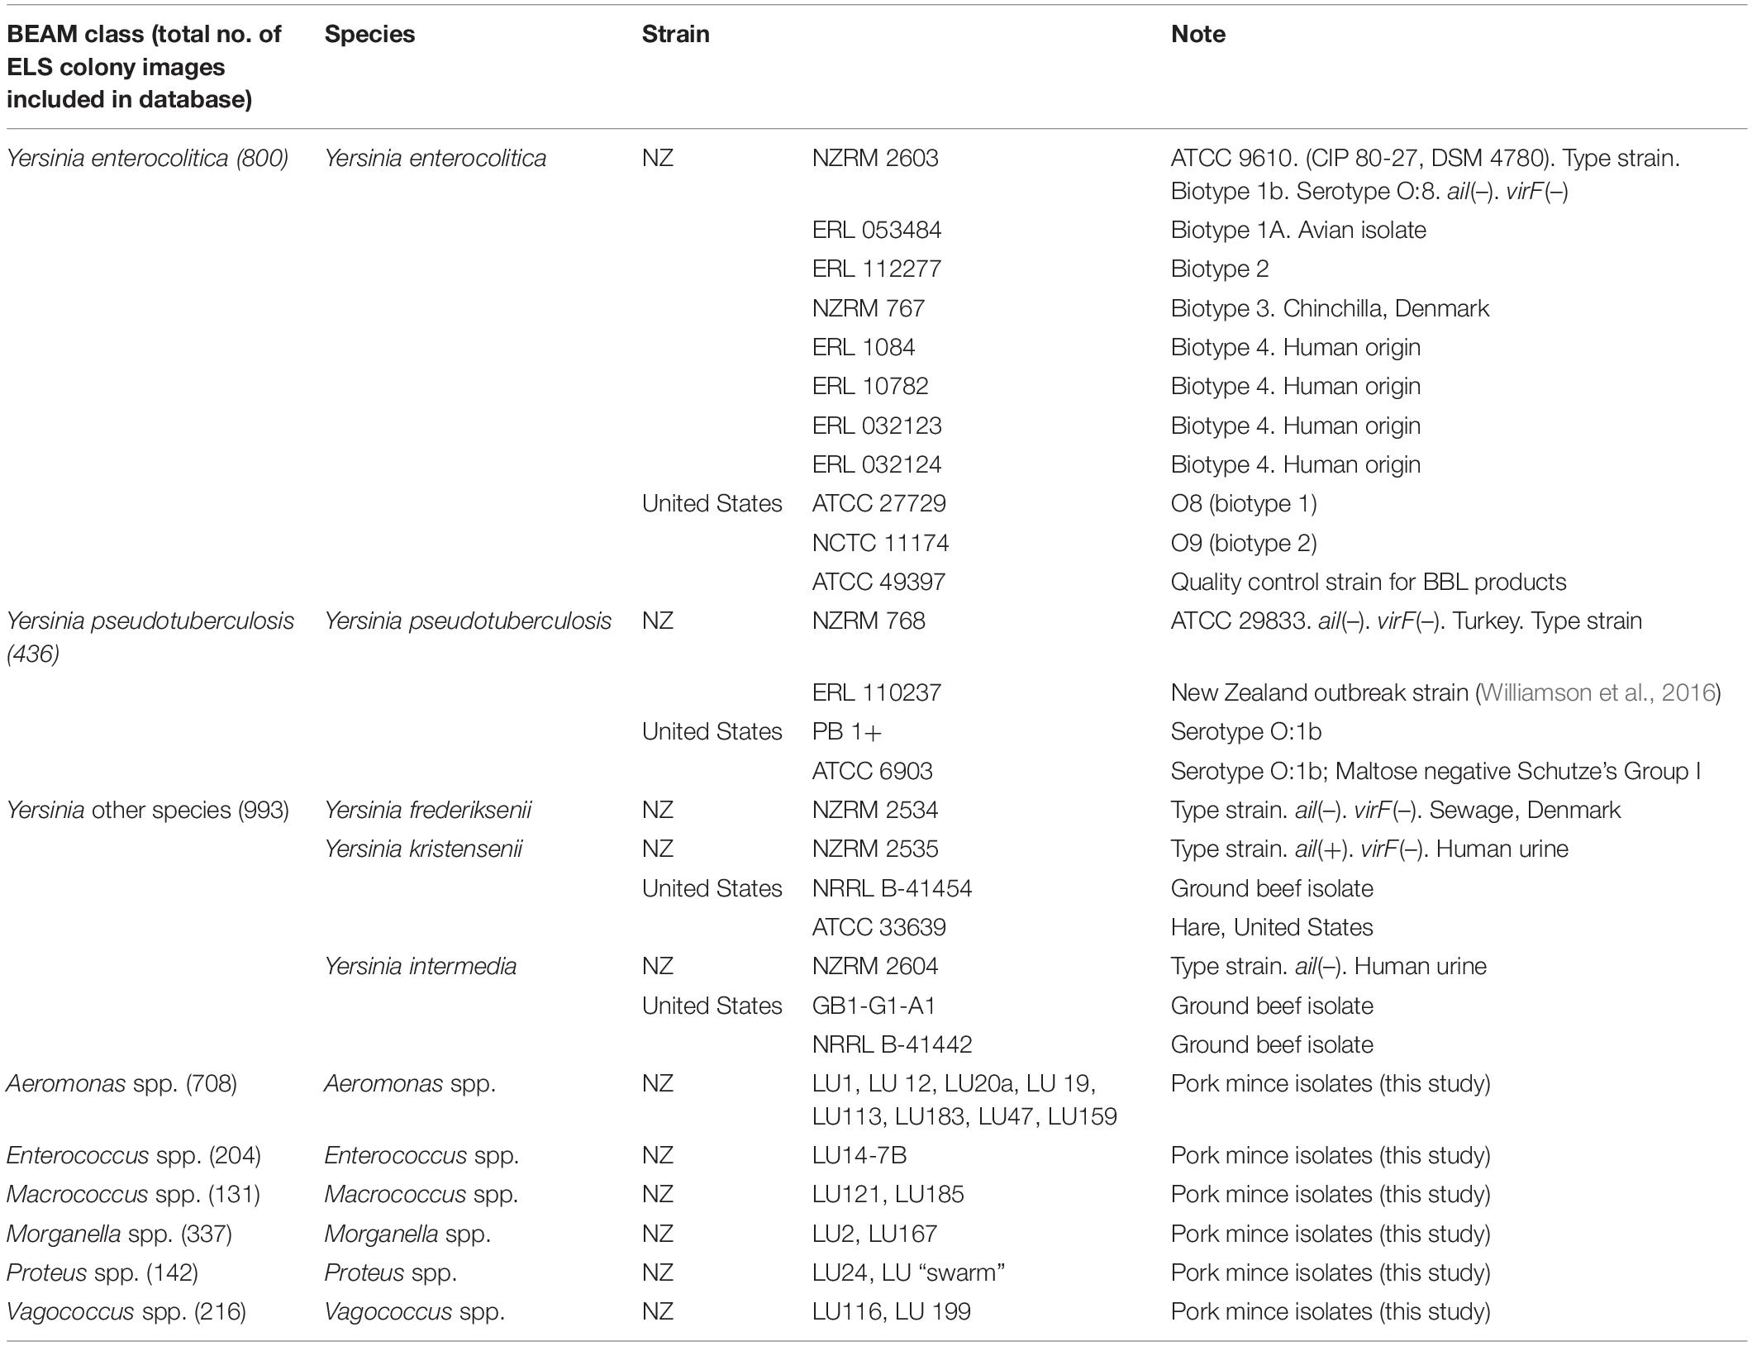Select the LU24, LU "swarm" cell

(x=908, y=1272)
